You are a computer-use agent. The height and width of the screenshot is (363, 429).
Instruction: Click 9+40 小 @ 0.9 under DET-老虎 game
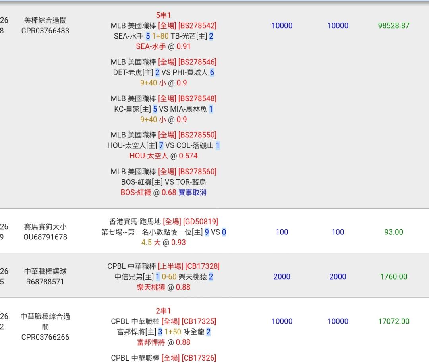point(163,83)
